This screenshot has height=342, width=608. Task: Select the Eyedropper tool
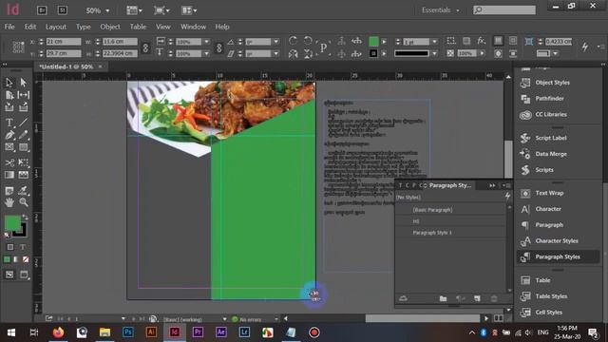[23, 190]
